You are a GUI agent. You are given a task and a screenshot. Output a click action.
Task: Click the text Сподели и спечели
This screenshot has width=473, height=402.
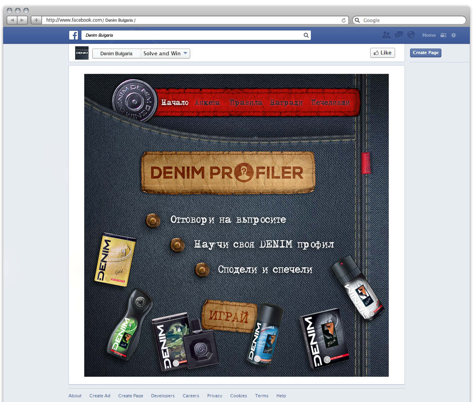click(265, 269)
